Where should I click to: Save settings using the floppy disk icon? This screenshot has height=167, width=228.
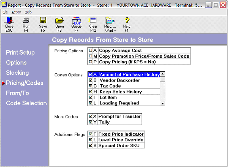click(43, 24)
